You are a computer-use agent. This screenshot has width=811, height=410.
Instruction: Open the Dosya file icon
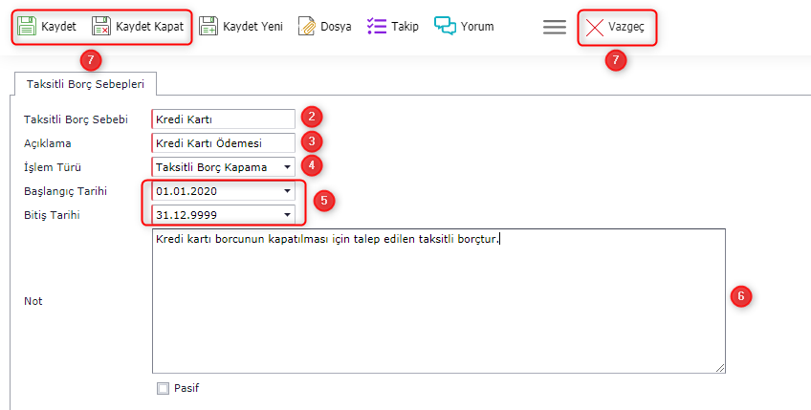tap(306, 27)
